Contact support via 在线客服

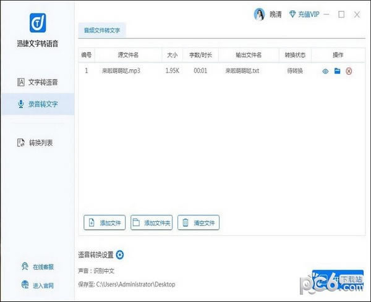(38, 267)
